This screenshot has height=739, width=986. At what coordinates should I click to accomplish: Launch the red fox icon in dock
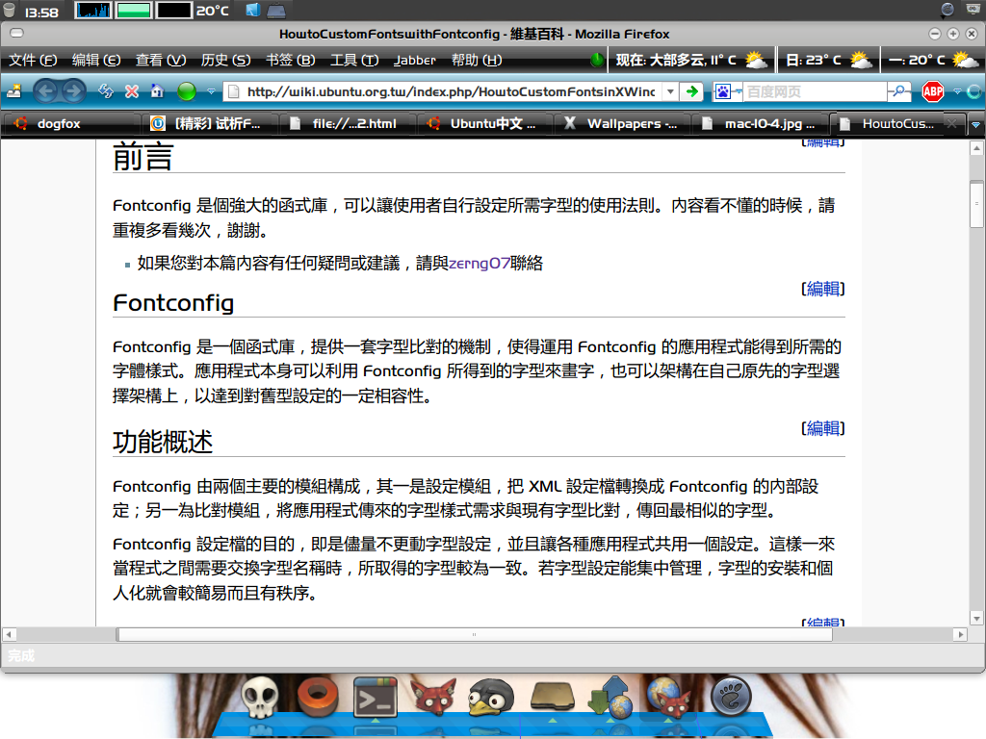[432, 698]
